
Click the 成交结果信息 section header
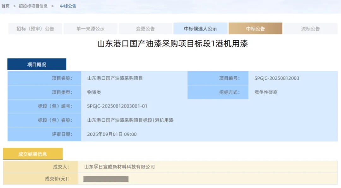pos(33,154)
